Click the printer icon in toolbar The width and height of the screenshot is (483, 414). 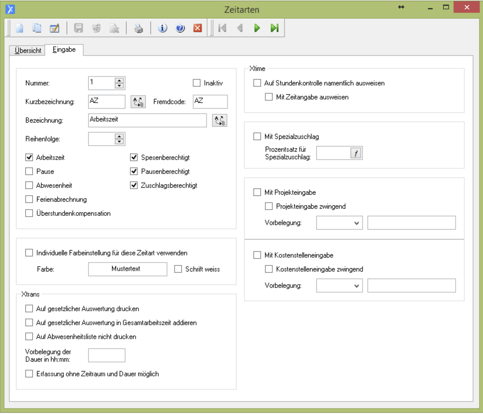point(139,28)
